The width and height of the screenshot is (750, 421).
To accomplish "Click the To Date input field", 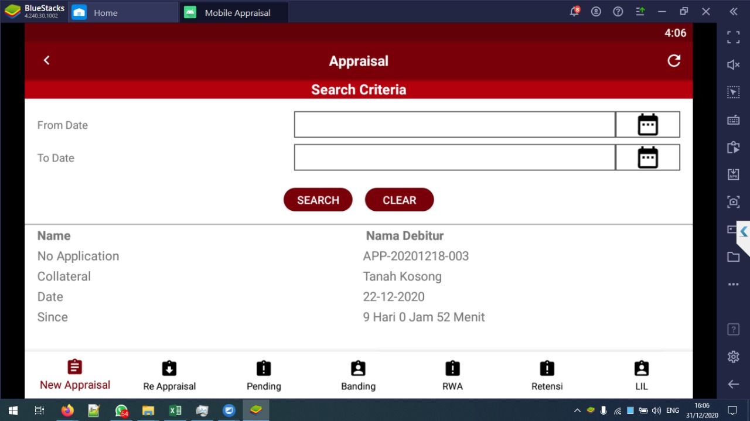I will pyautogui.click(x=455, y=158).
